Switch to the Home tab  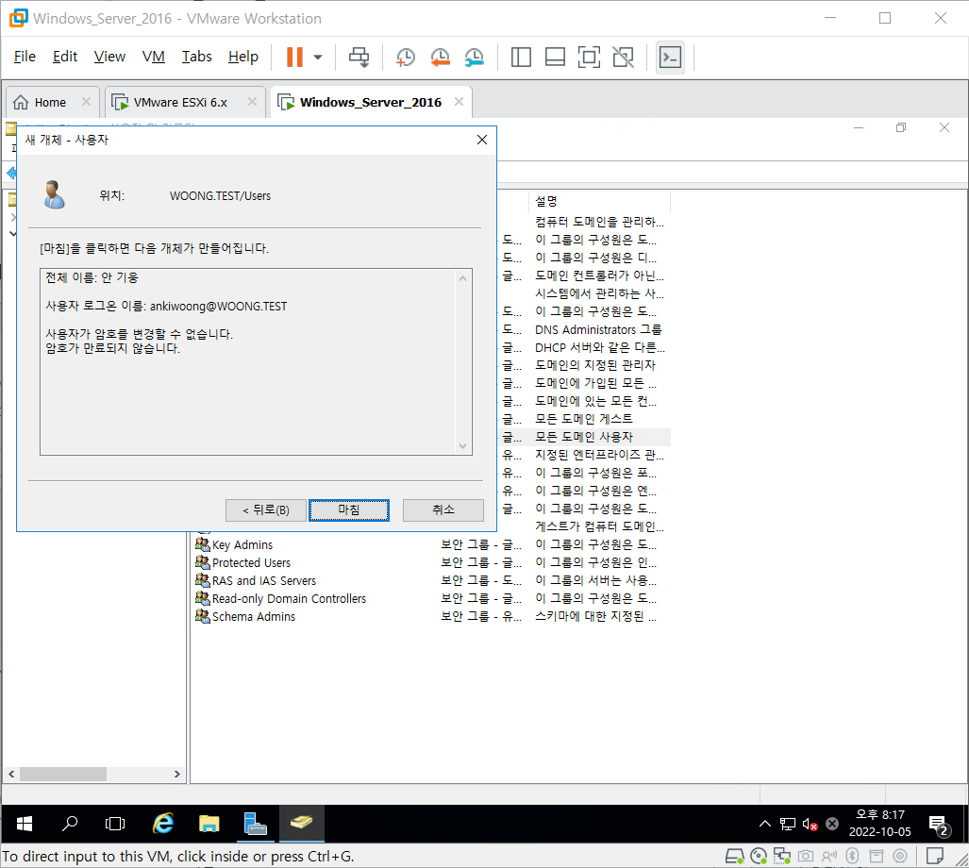(x=50, y=102)
